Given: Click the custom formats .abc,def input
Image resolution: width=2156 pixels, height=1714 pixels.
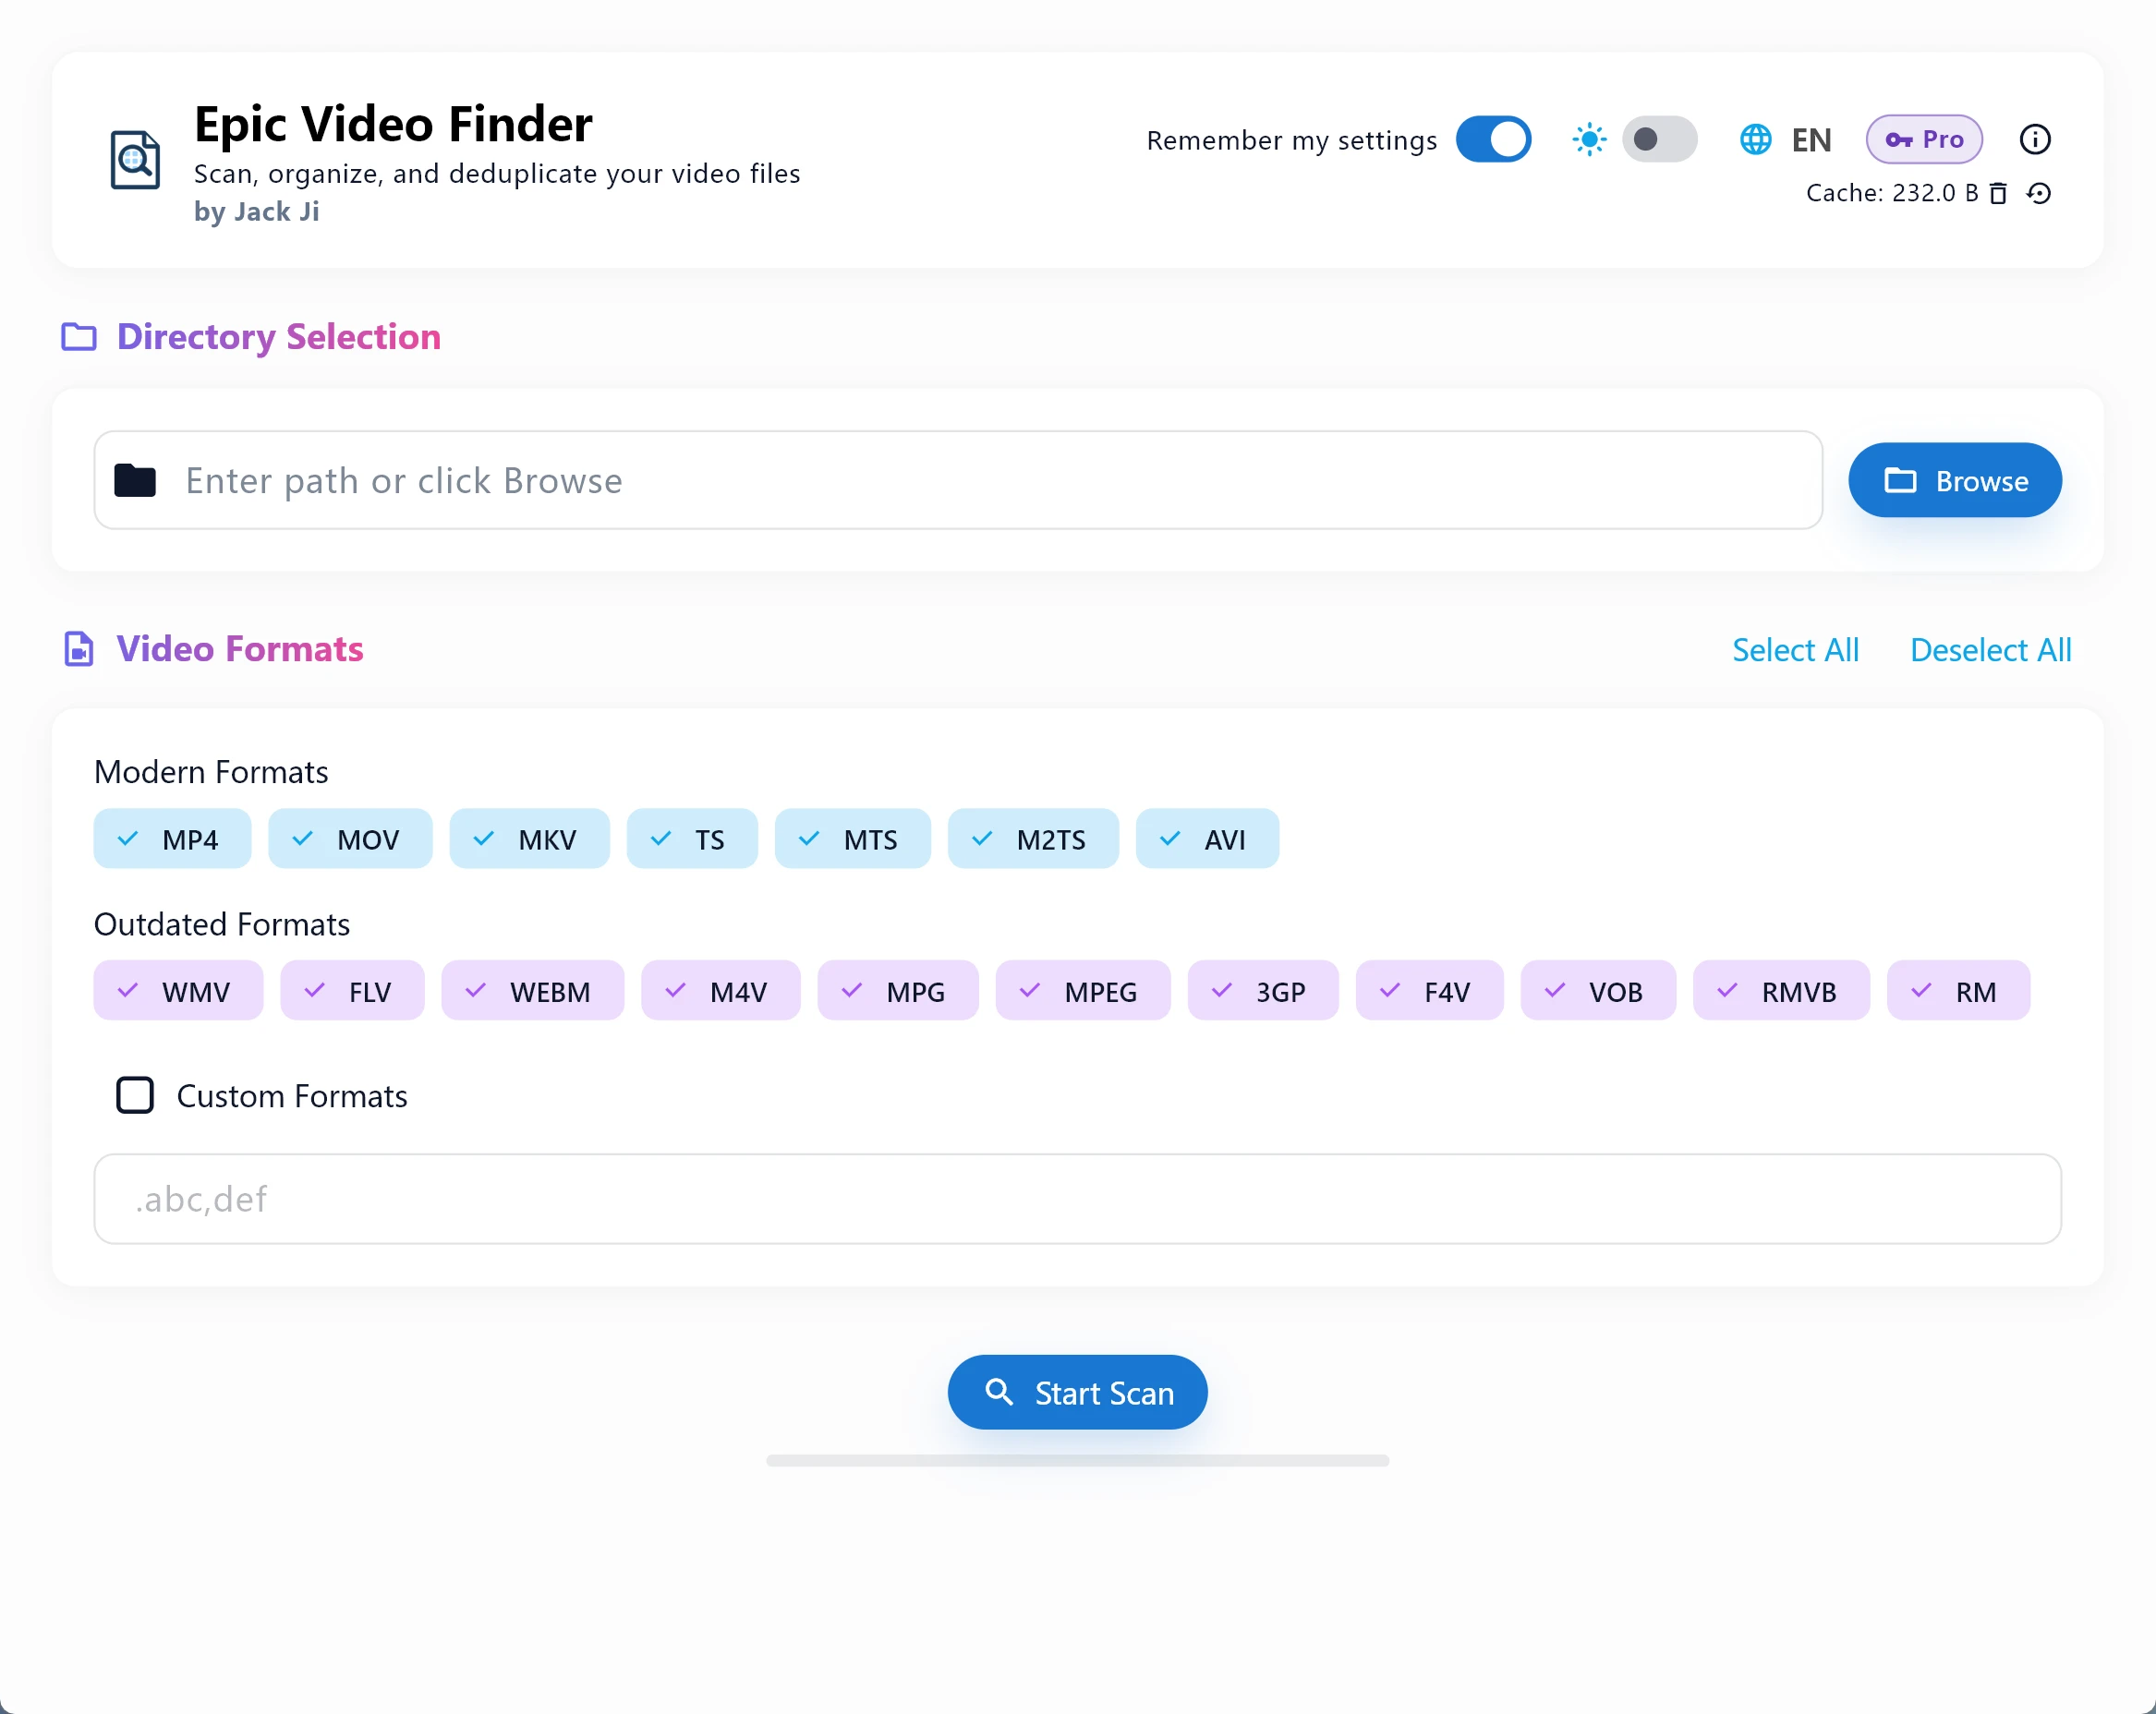Looking at the screenshot, I should tap(1077, 1198).
